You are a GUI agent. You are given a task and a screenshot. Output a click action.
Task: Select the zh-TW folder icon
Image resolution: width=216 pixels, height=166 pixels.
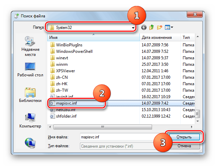[52, 90]
